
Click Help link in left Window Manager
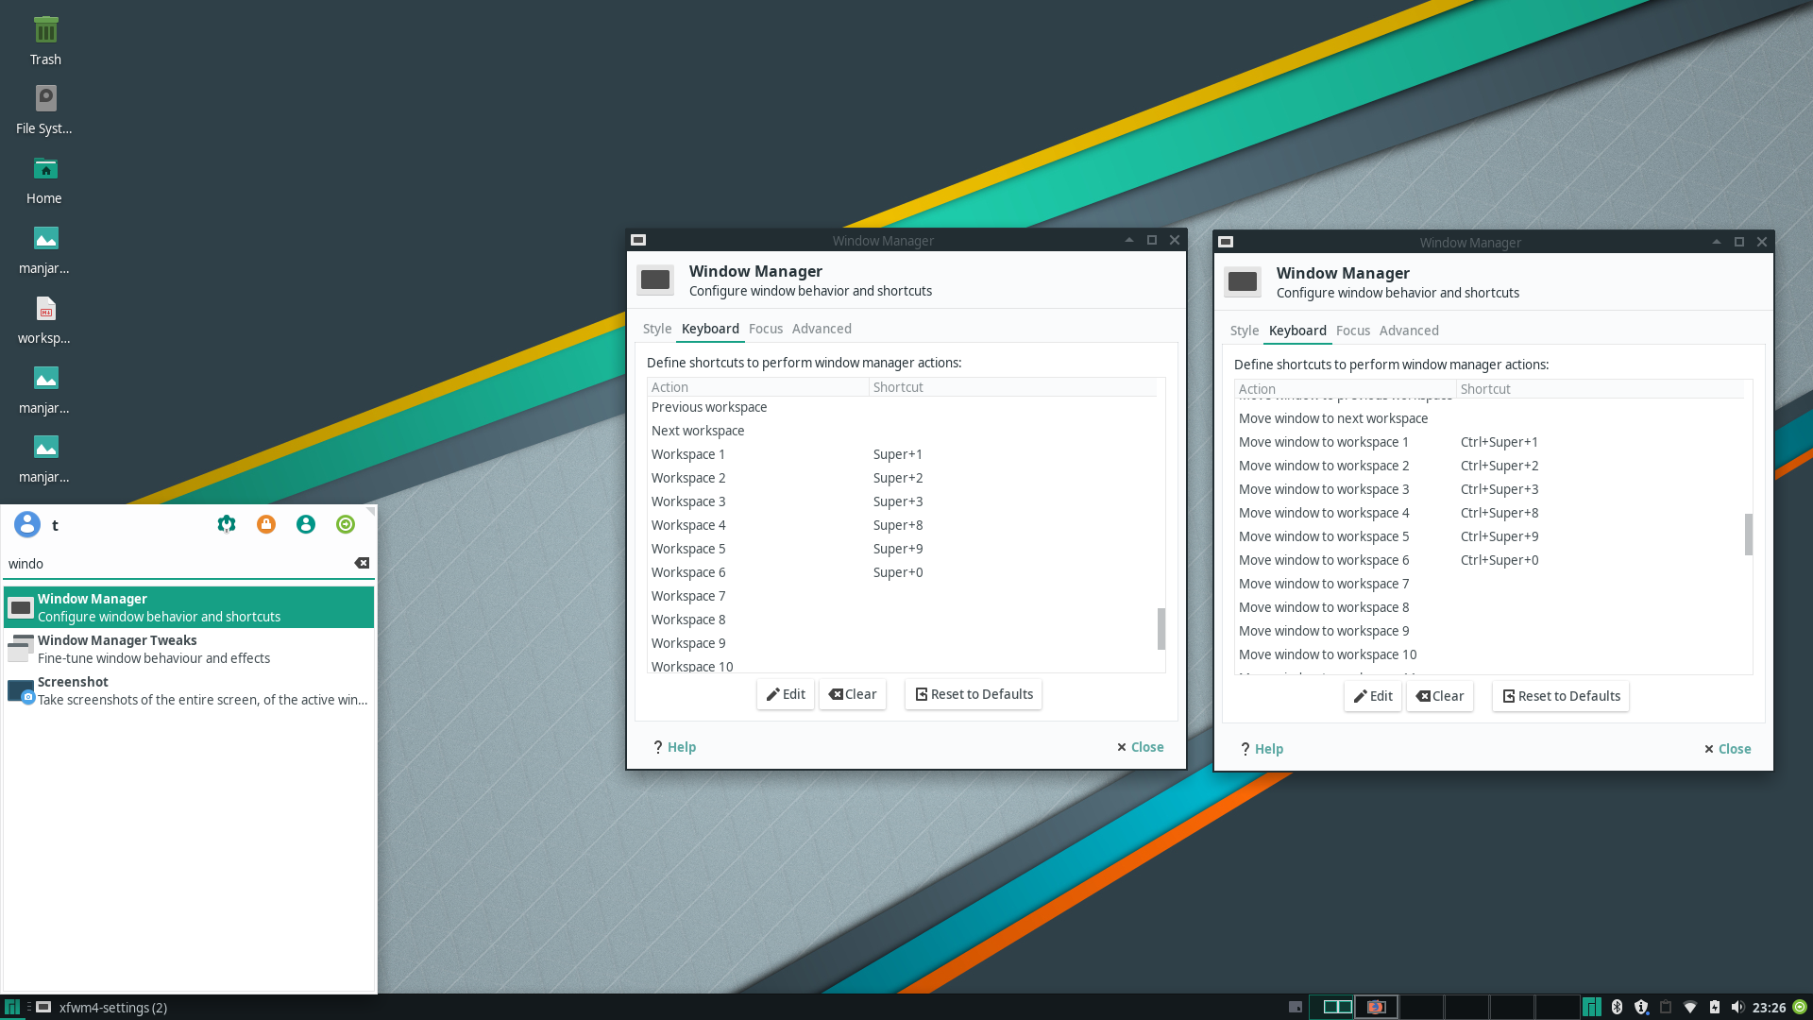click(x=674, y=747)
